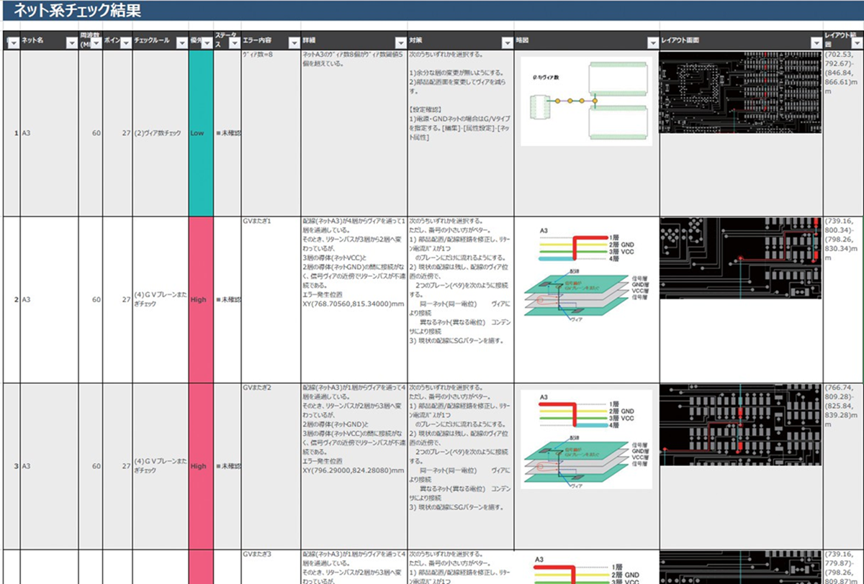Click the PCB layout image in row 3
The height and width of the screenshot is (584, 864).
(x=740, y=424)
